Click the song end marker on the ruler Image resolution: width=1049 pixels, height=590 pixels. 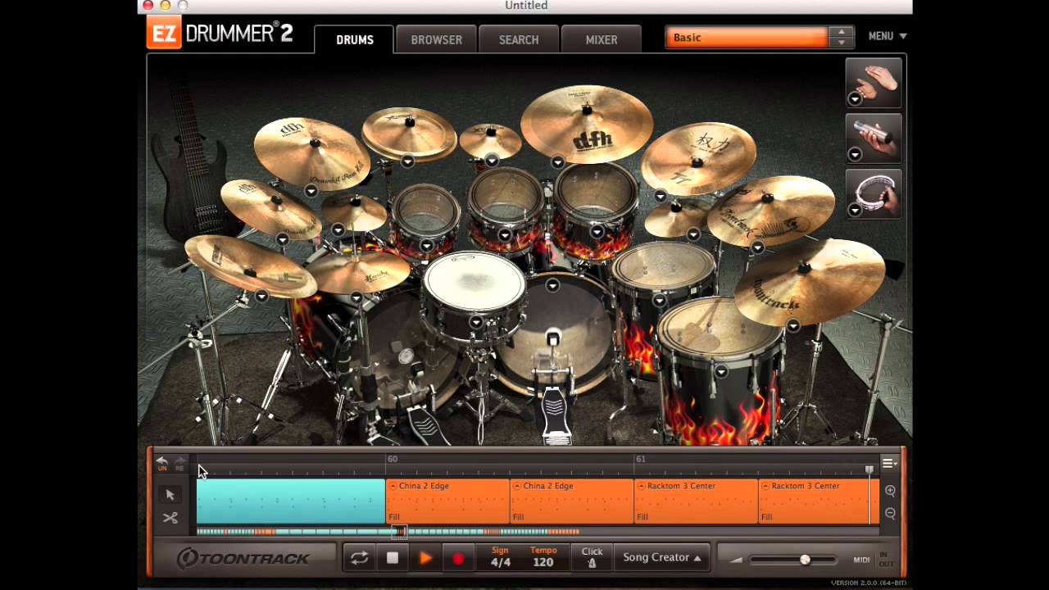869,470
